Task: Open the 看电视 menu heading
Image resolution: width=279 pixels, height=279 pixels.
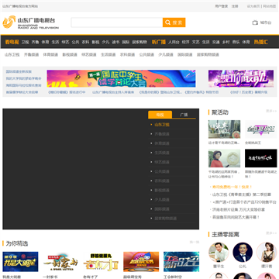Action: pyautogui.click(x=12, y=42)
